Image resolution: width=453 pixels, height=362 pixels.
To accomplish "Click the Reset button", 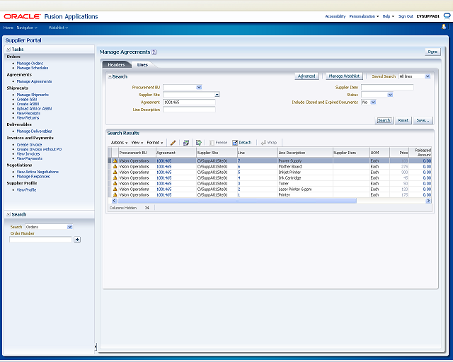I will [403, 120].
